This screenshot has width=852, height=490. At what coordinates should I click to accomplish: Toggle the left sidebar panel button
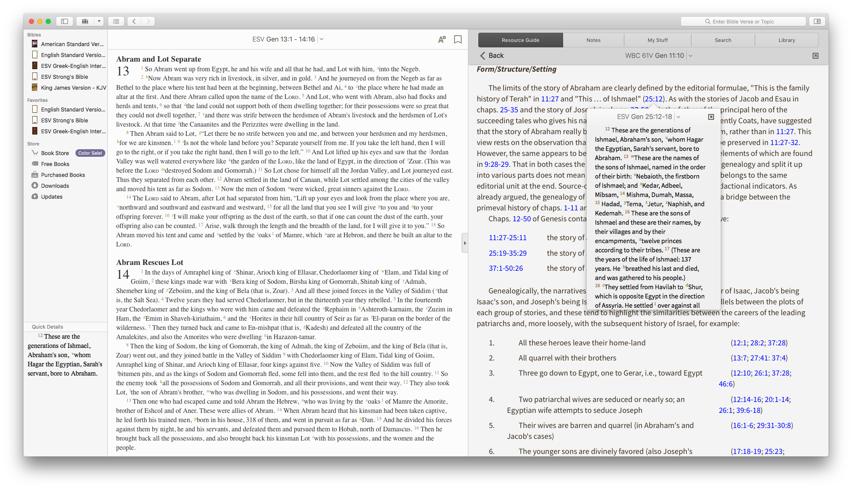coord(65,21)
